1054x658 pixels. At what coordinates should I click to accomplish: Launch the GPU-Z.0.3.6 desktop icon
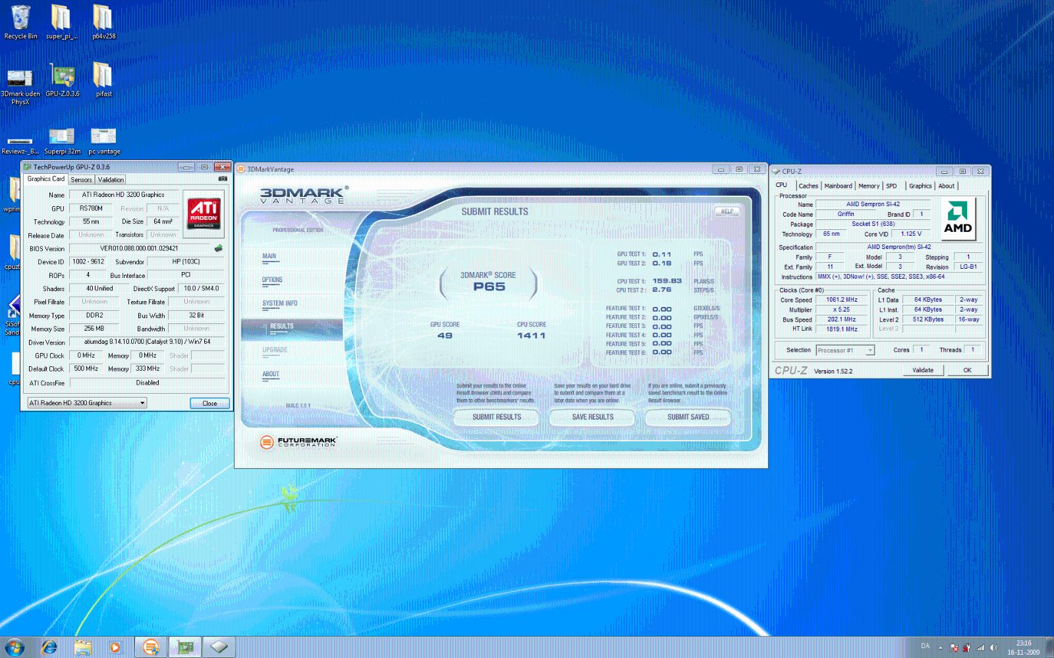pos(63,80)
